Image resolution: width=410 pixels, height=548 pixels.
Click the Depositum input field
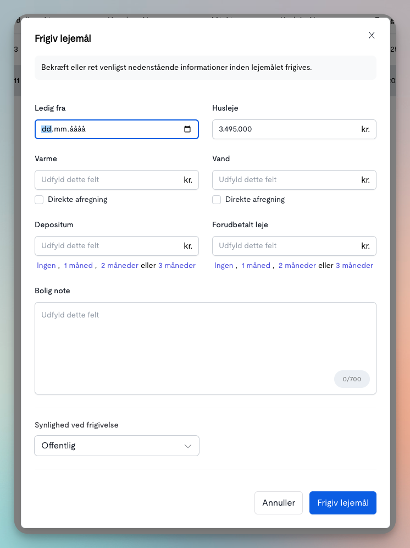point(117,246)
